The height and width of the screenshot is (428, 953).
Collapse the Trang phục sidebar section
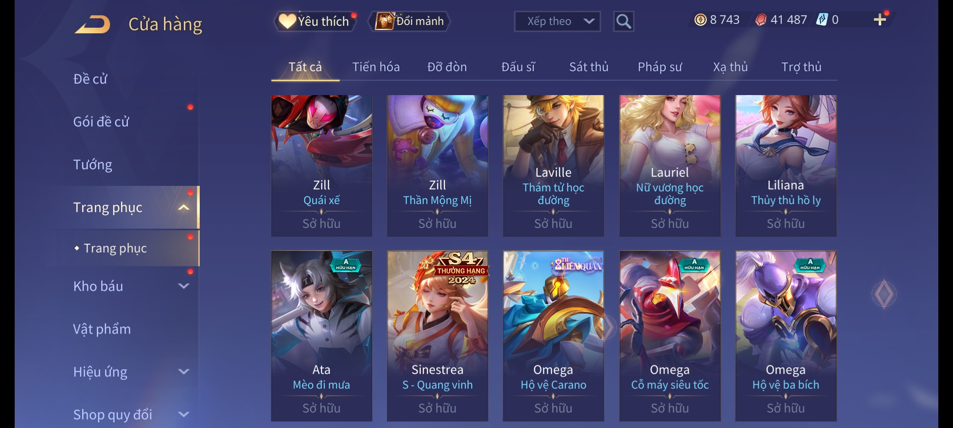(184, 207)
